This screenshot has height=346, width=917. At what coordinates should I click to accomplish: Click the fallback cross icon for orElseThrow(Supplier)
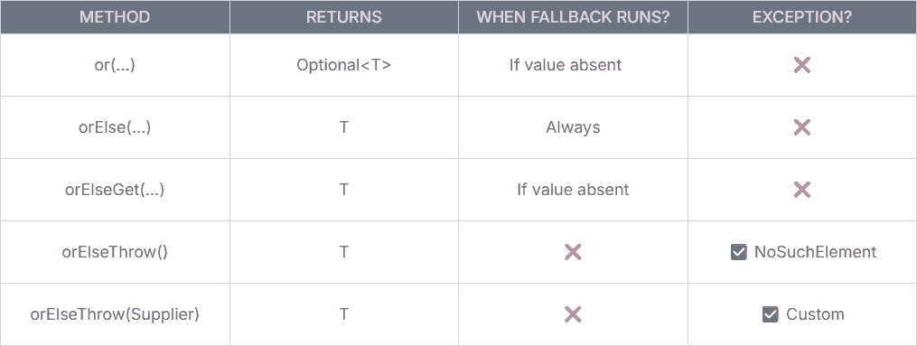[573, 314]
